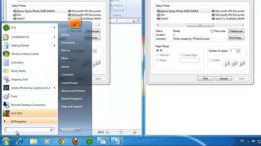
Task: Click the Find Printer button in right dialog
Action: (236, 38)
